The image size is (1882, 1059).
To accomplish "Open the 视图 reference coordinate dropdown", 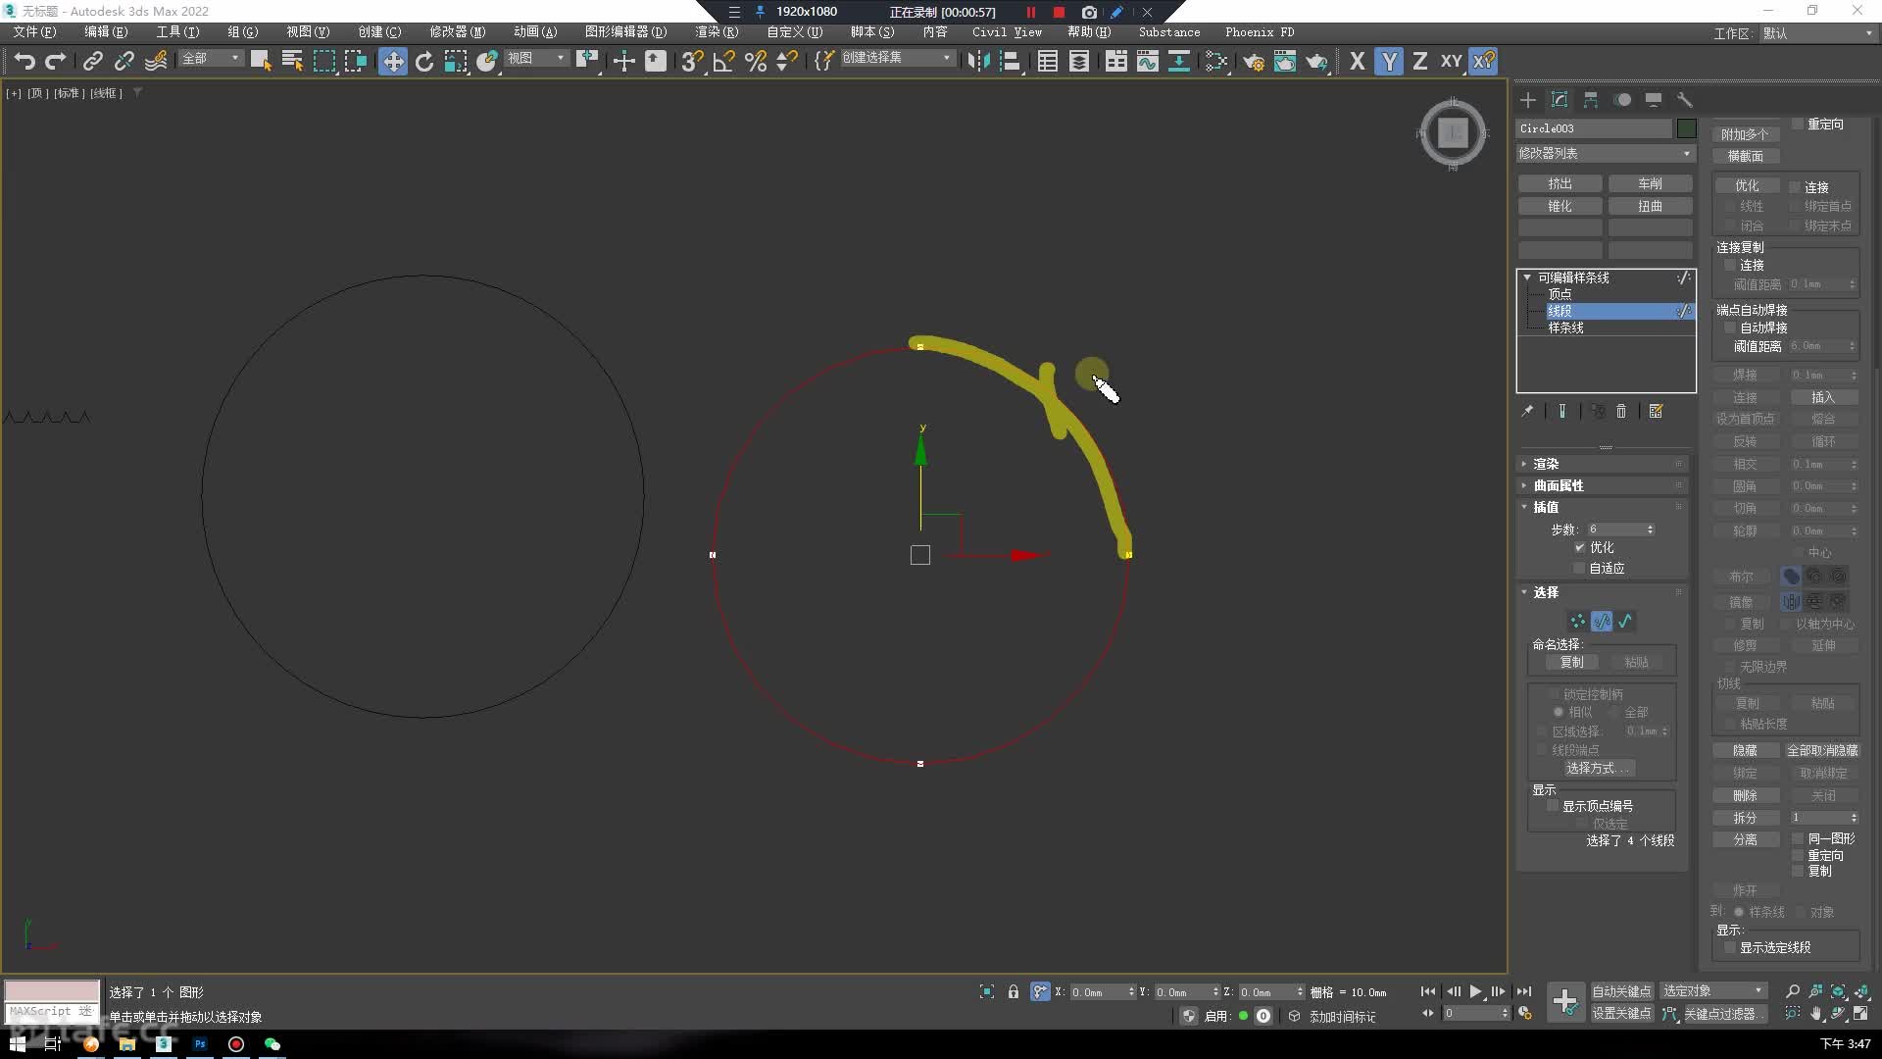I will tap(536, 58).
